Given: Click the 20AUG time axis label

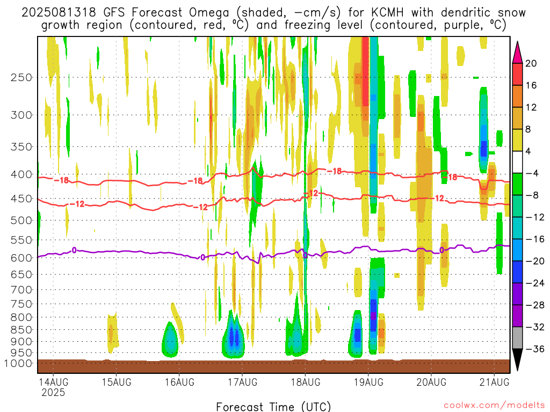Looking at the screenshot, I should [x=431, y=382].
